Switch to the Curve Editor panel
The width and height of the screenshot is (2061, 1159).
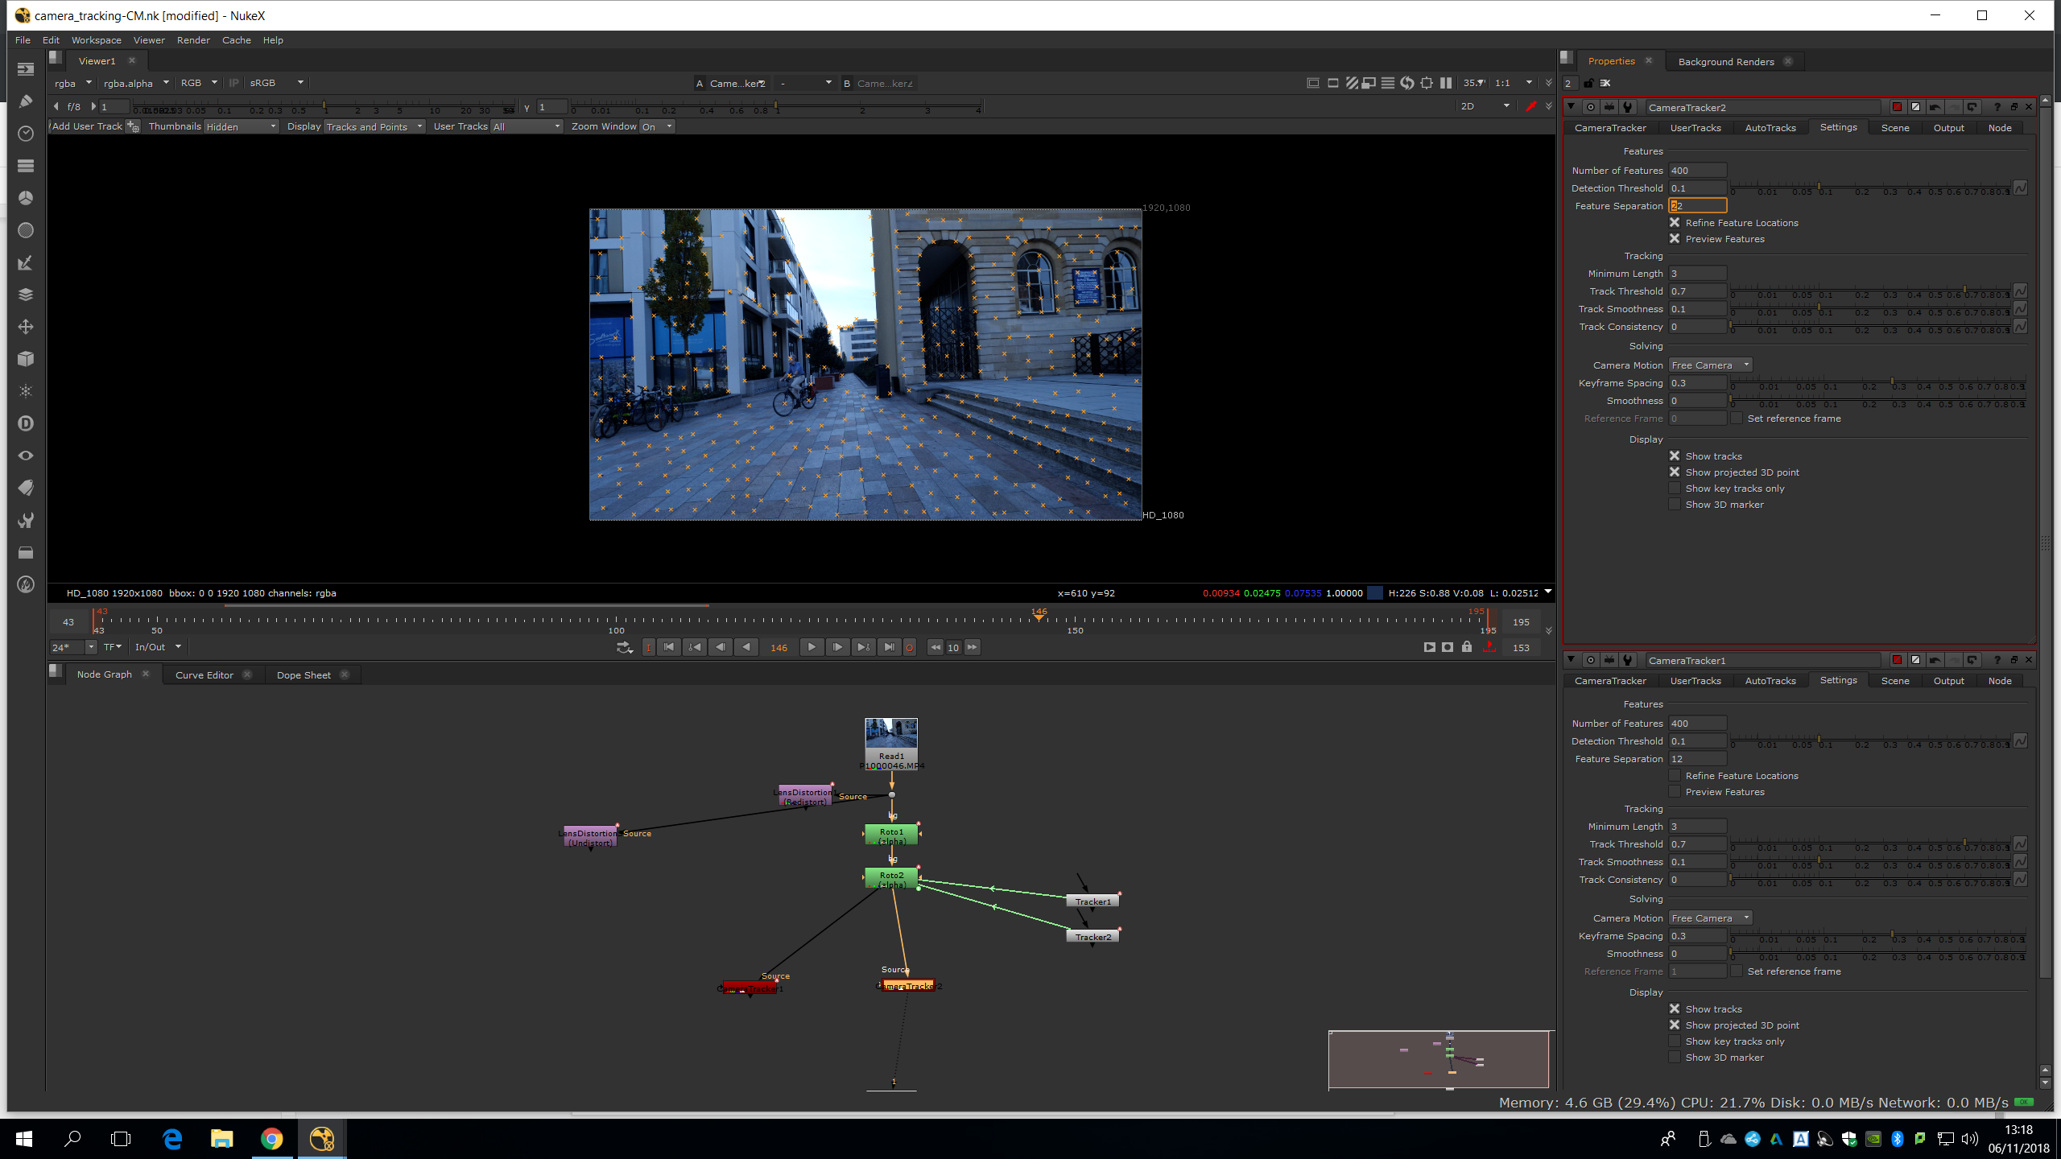(204, 675)
